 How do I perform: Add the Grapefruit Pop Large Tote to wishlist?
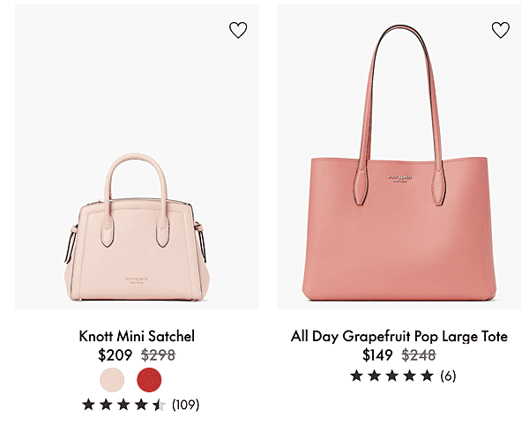point(501,30)
